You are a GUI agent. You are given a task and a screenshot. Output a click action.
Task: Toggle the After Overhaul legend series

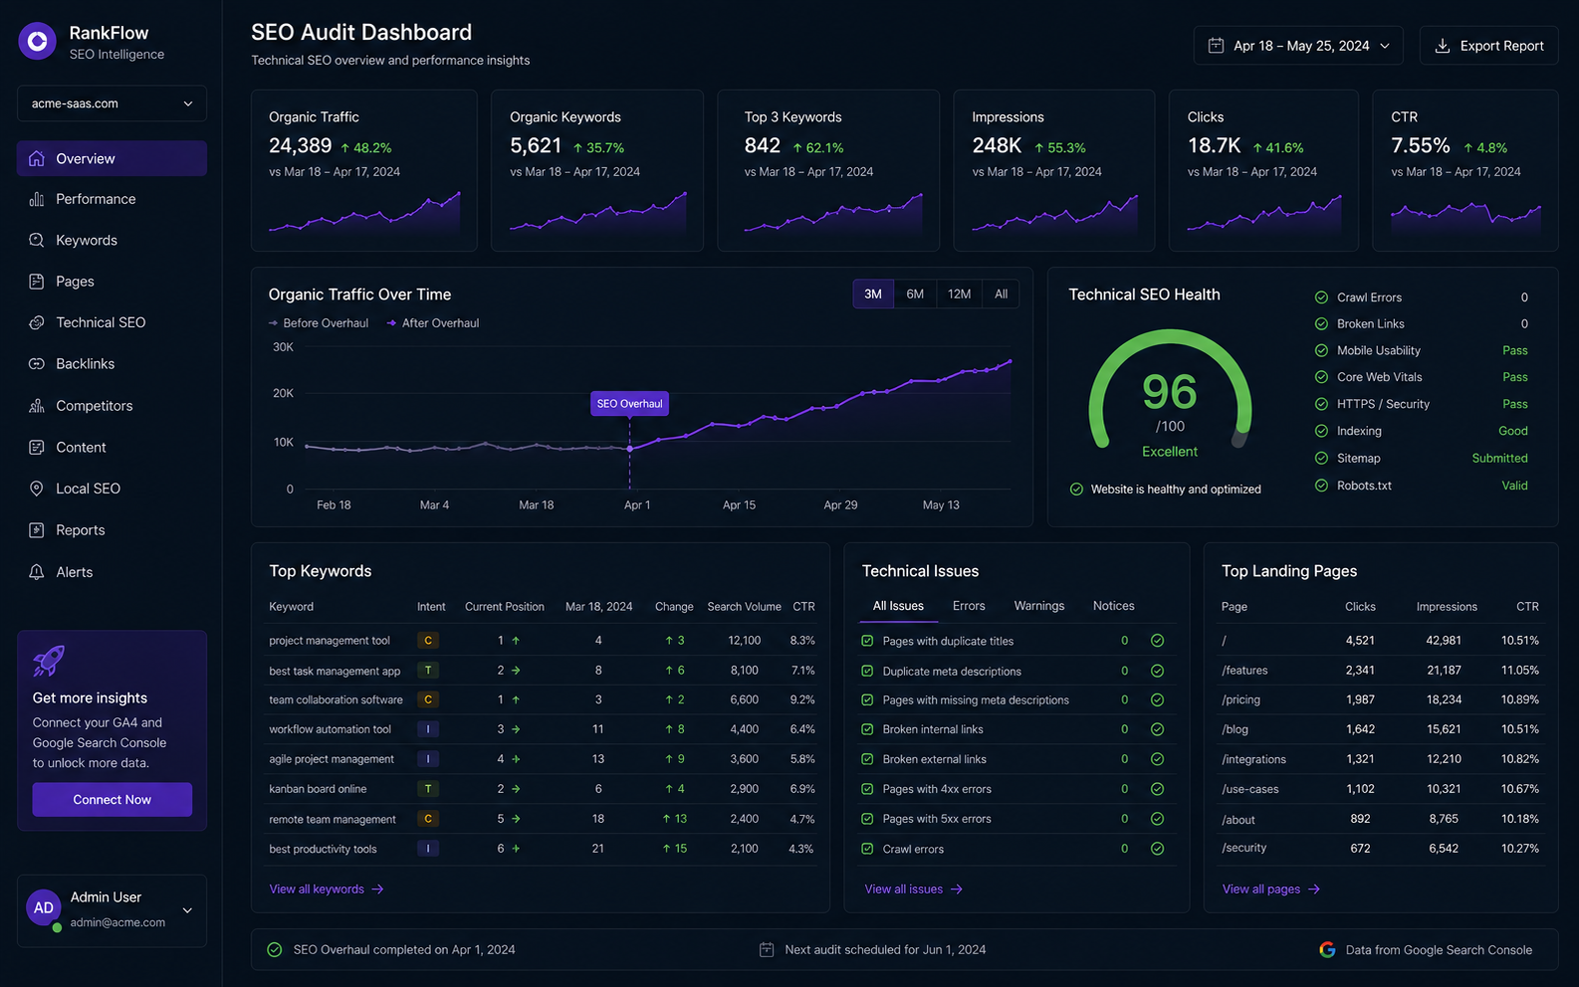tap(433, 323)
